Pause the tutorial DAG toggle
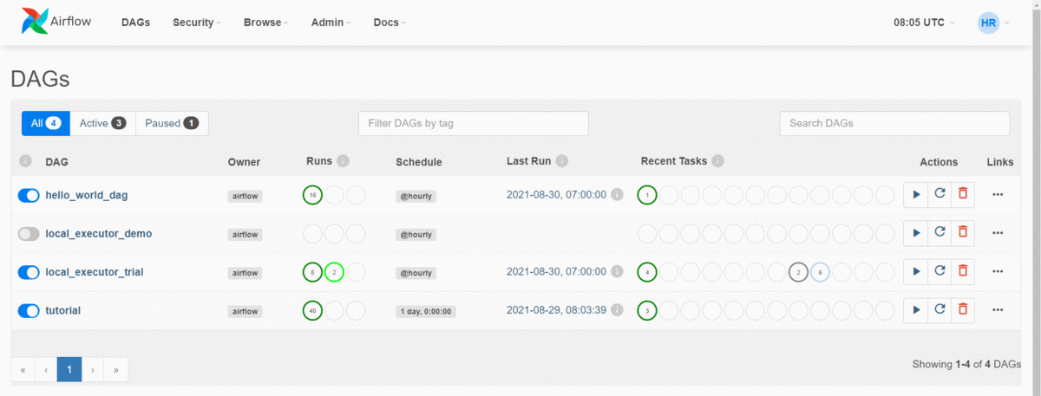Screen dimensions: 1041x396 tap(29, 310)
